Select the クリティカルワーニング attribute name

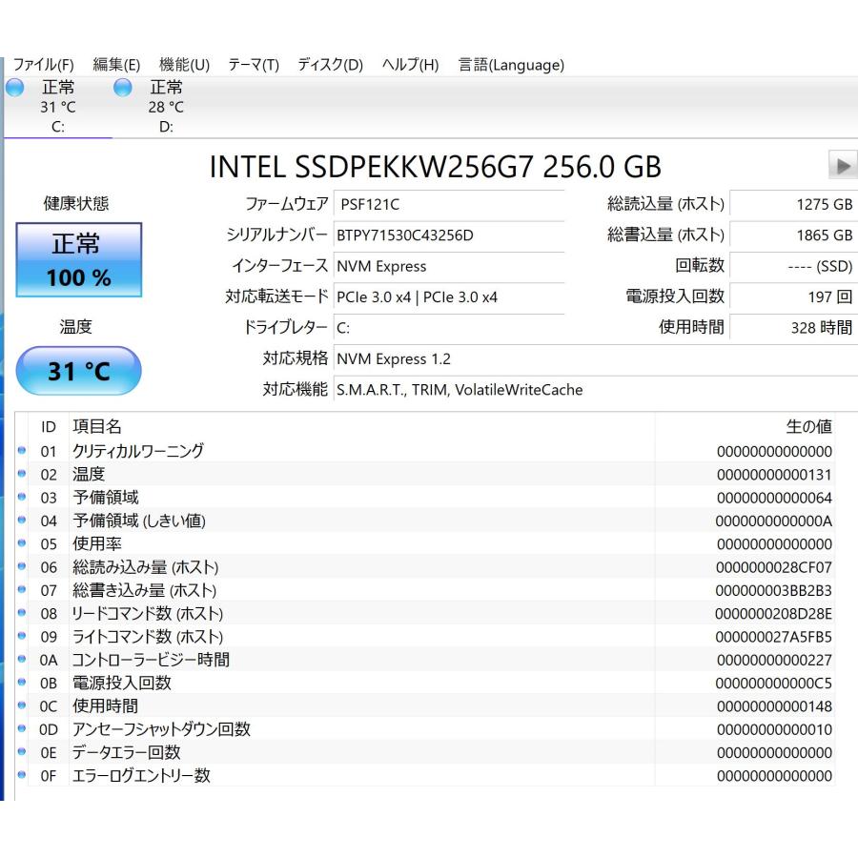[138, 451]
